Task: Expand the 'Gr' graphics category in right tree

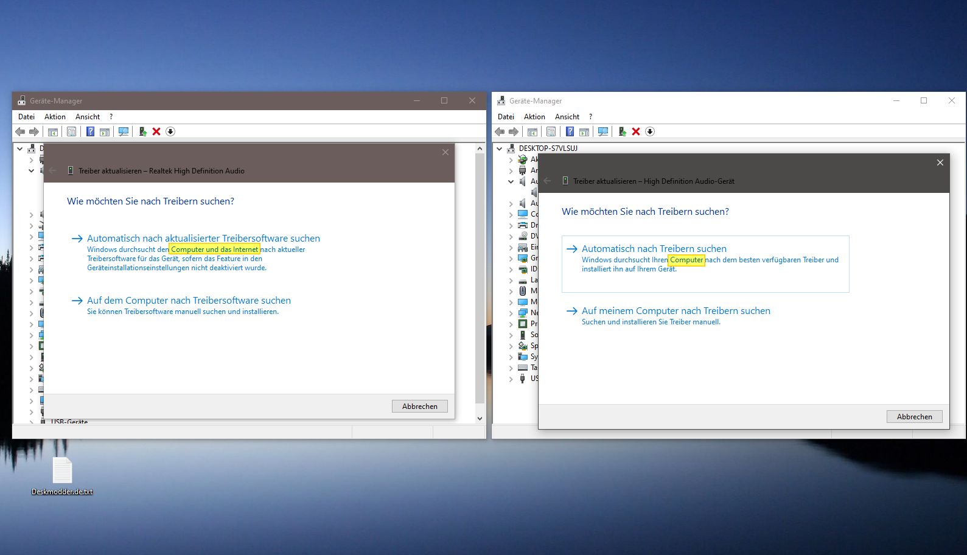Action: [511, 258]
